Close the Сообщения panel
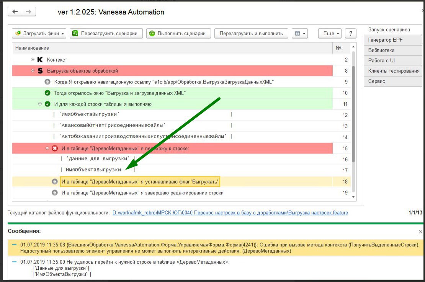425x282 pixels. pos(420,231)
